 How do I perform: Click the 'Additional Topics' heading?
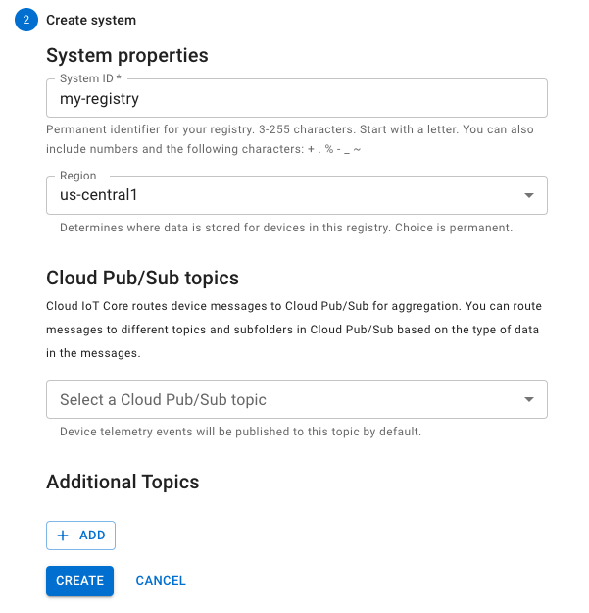click(123, 482)
